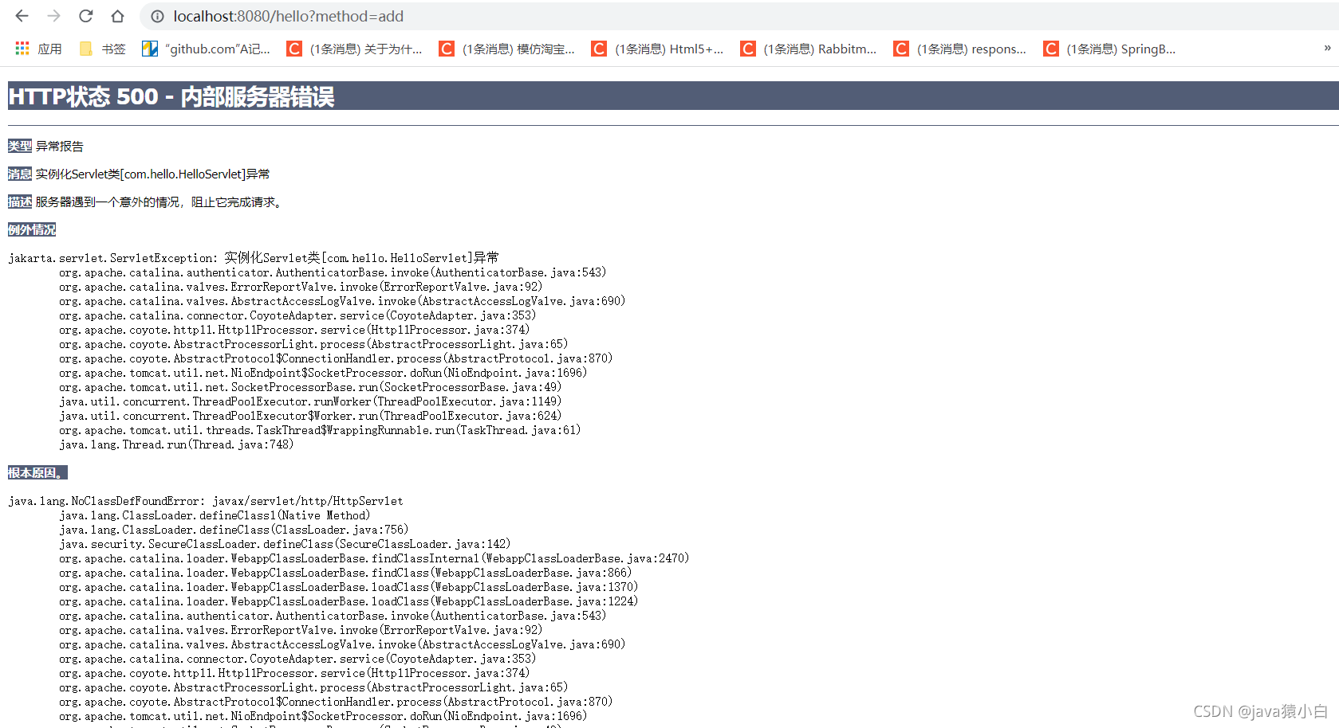The width and height of the screenshot is (1339, 728).
Task: Go back to the previous page
Action: pos(22,16)
